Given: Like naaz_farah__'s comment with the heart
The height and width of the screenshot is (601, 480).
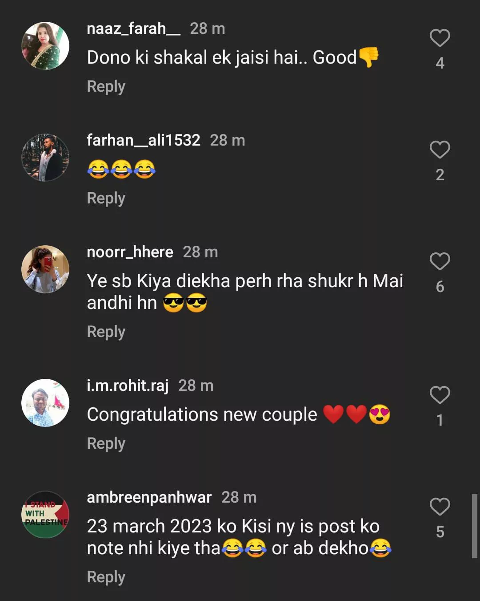Looking at the screenshot, I should (440, 38).
